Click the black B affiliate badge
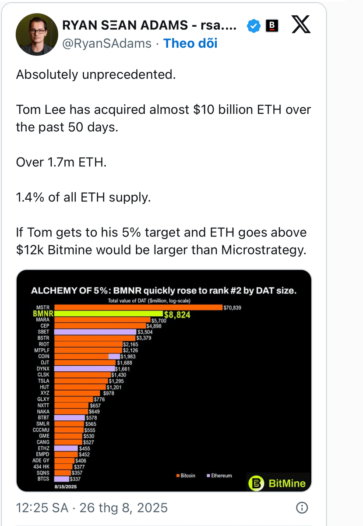This screenshot has height=526, width=363. click(272, 26)
